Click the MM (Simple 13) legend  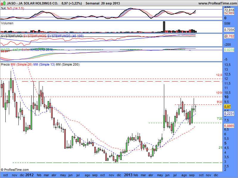44,64
